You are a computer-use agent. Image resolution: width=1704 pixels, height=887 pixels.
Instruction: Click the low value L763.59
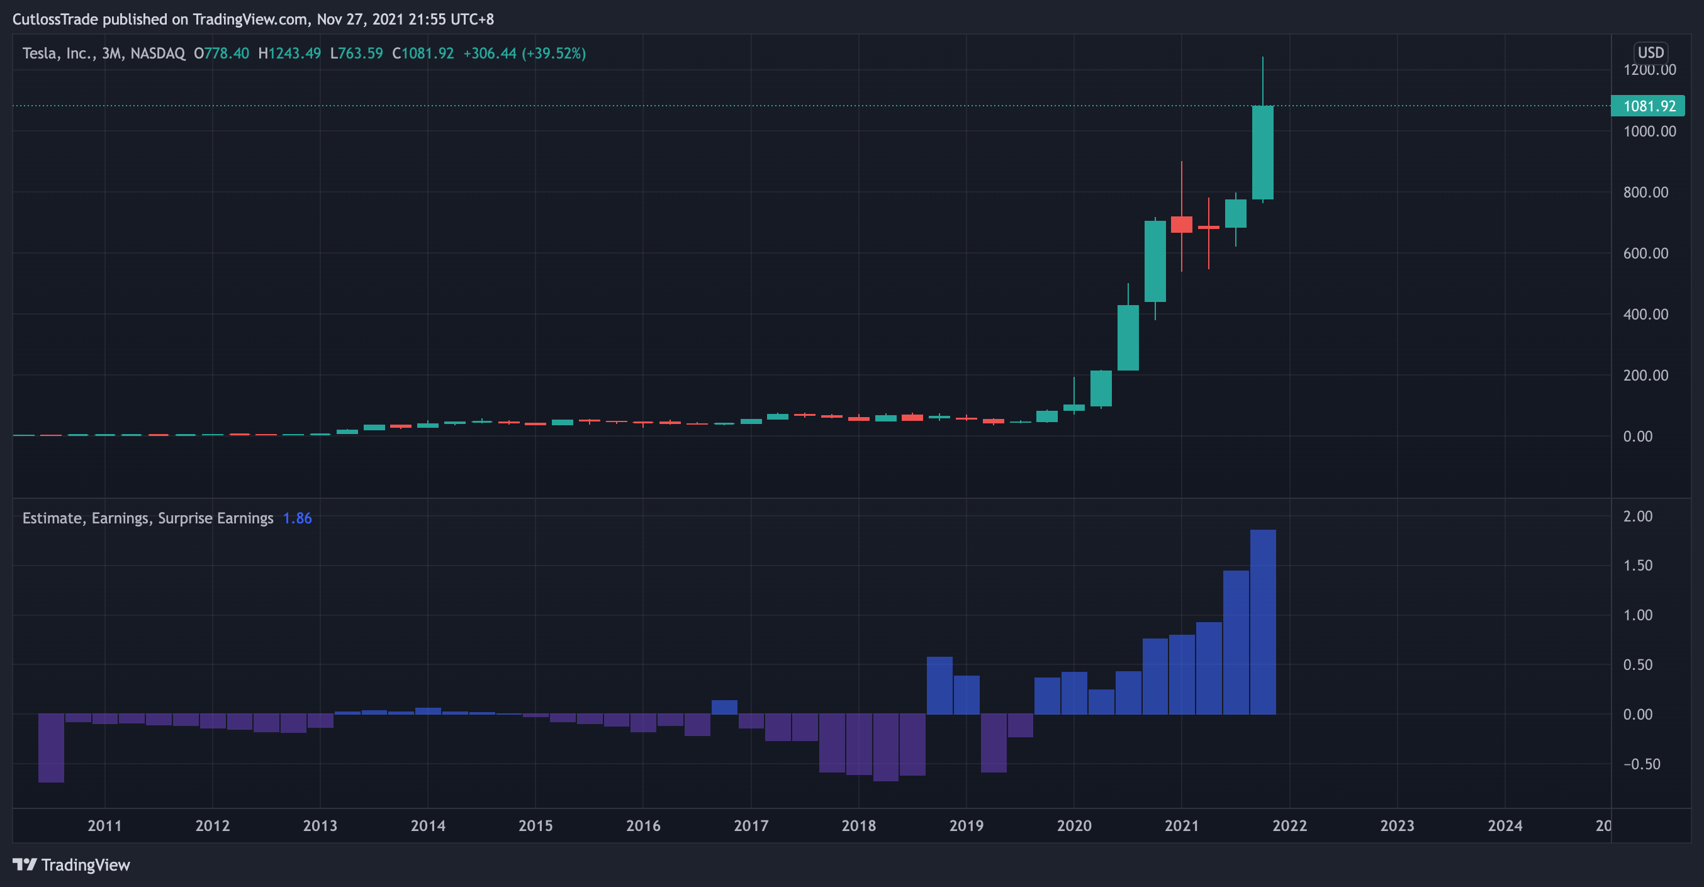tap(357, 53)
